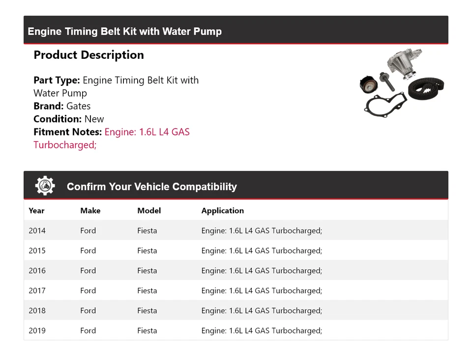Click Ford in the 2019 row
Viewport: 472px width, 356px height.
tap(88, 331)
